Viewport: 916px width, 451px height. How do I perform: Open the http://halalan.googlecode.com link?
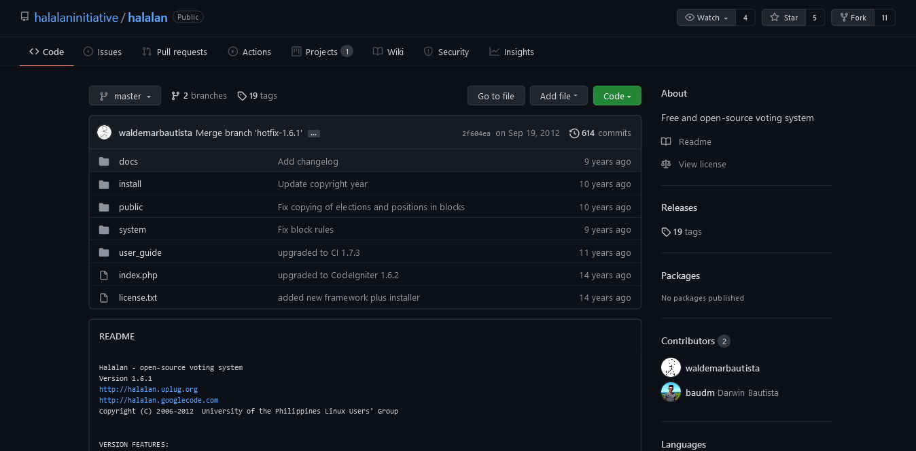[x=158, y=400]
